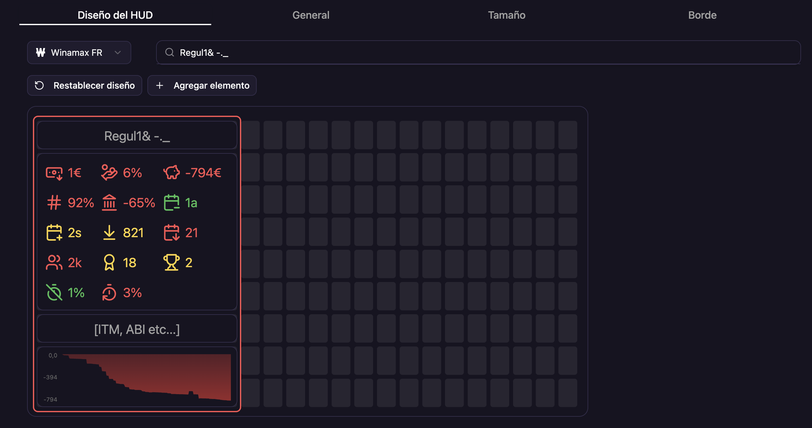Click the download arrow icon beside 821
Image resolution: width=812 pixels, height=428 pixels.
(x=109, y=233)
